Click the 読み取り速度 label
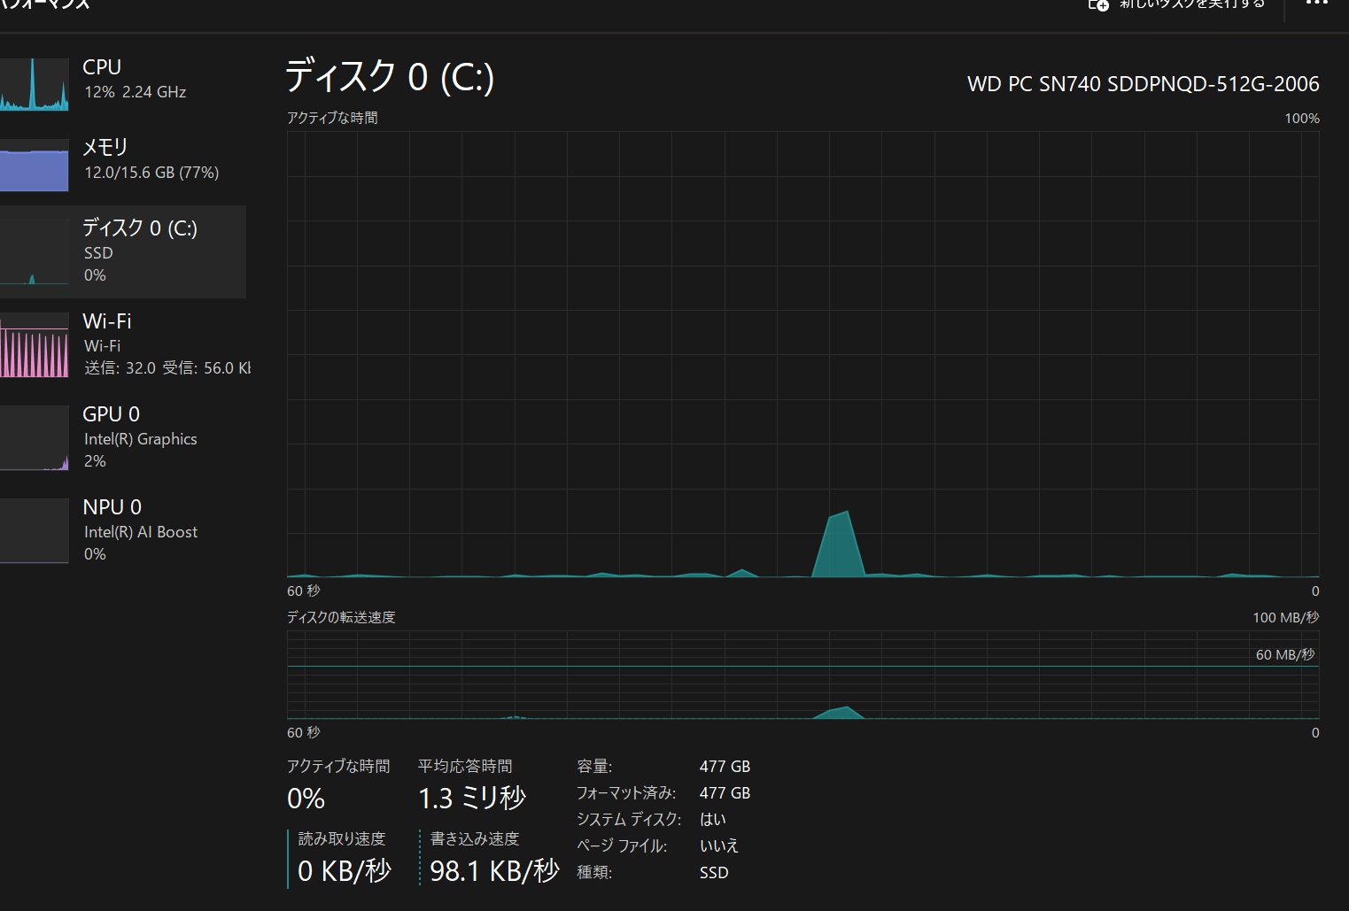Viewport: 1349px width, 911px height. coord(342,838)
